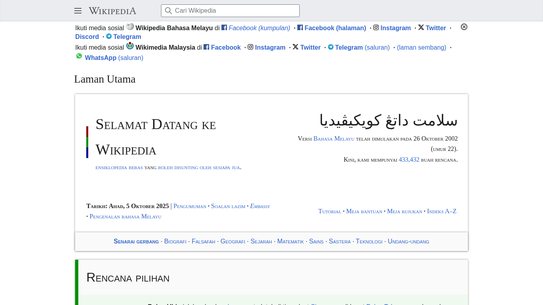Open the Bahasa Melayu version link
Screen dimensions: 543x305
[334, 139]
